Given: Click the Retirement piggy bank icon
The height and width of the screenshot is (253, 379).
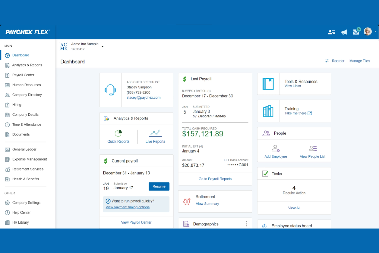Looking at the screenshot, I should click(x=187, y=201).
